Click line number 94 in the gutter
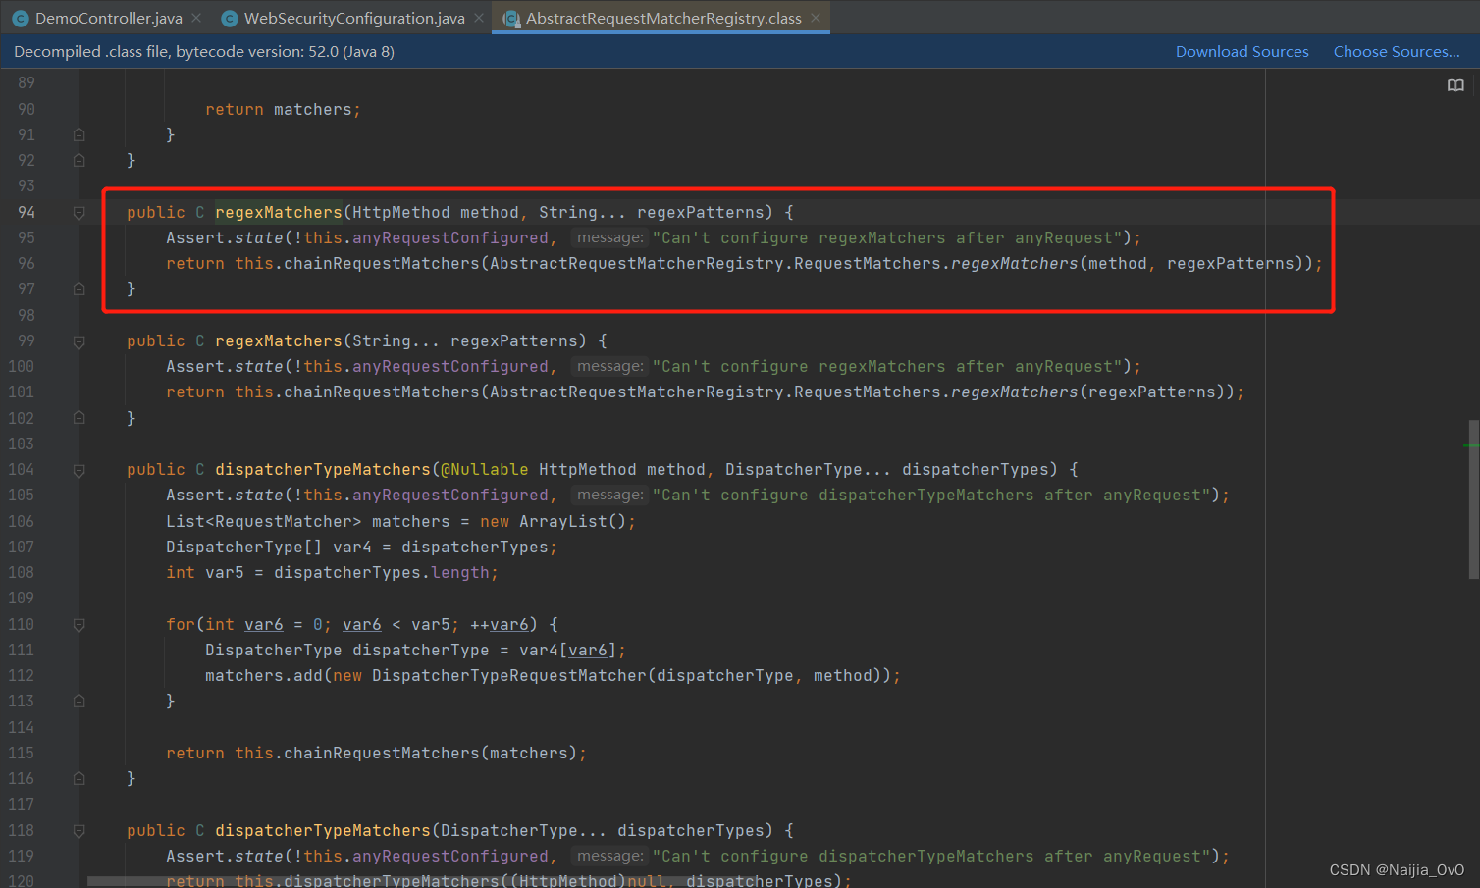This screenshot has width=1480, height=888. (x=26, y=212)
